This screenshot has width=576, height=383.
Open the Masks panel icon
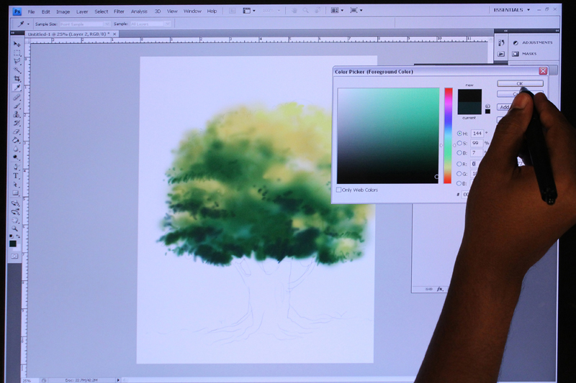click(516, 54)
